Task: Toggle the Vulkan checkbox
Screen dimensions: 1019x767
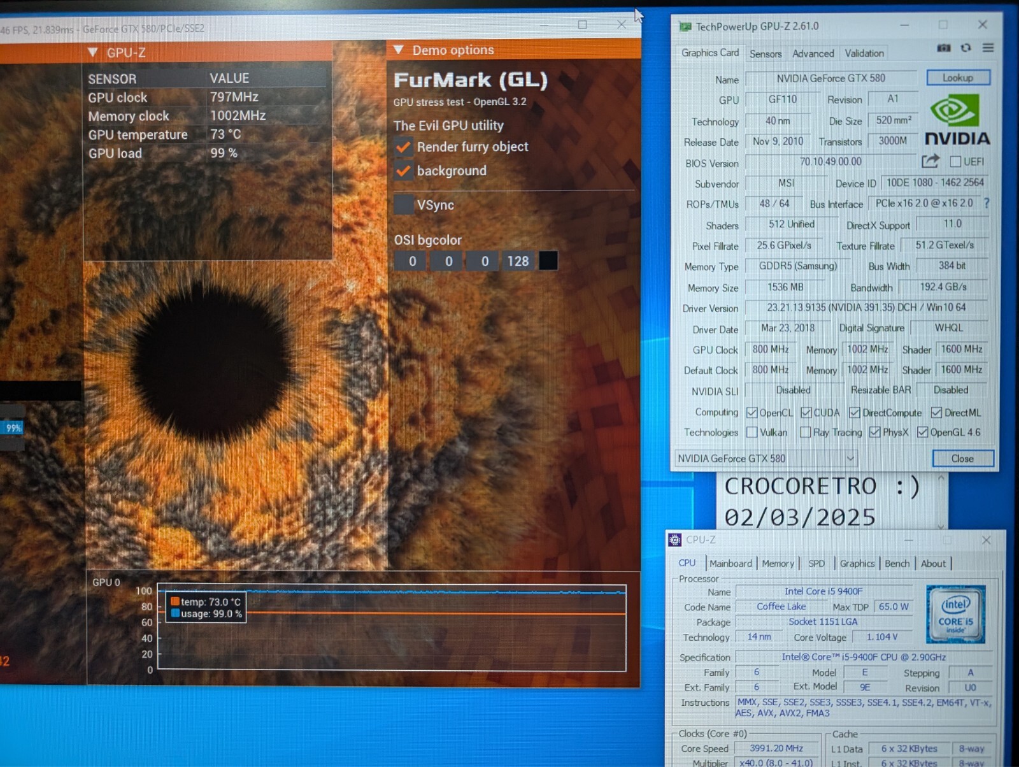Action: (x=752, y=433)
